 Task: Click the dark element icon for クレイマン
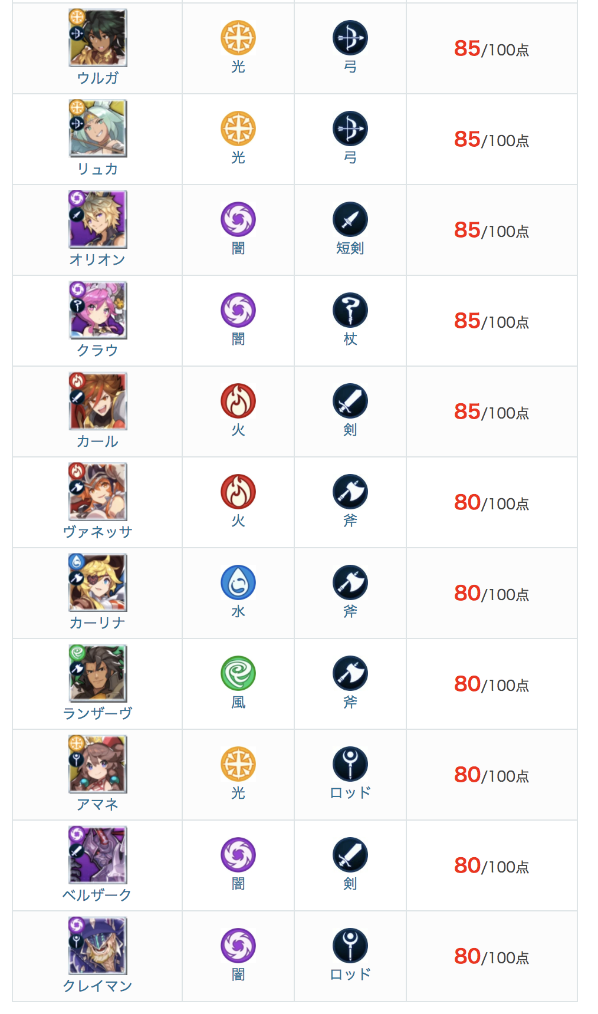238,946
